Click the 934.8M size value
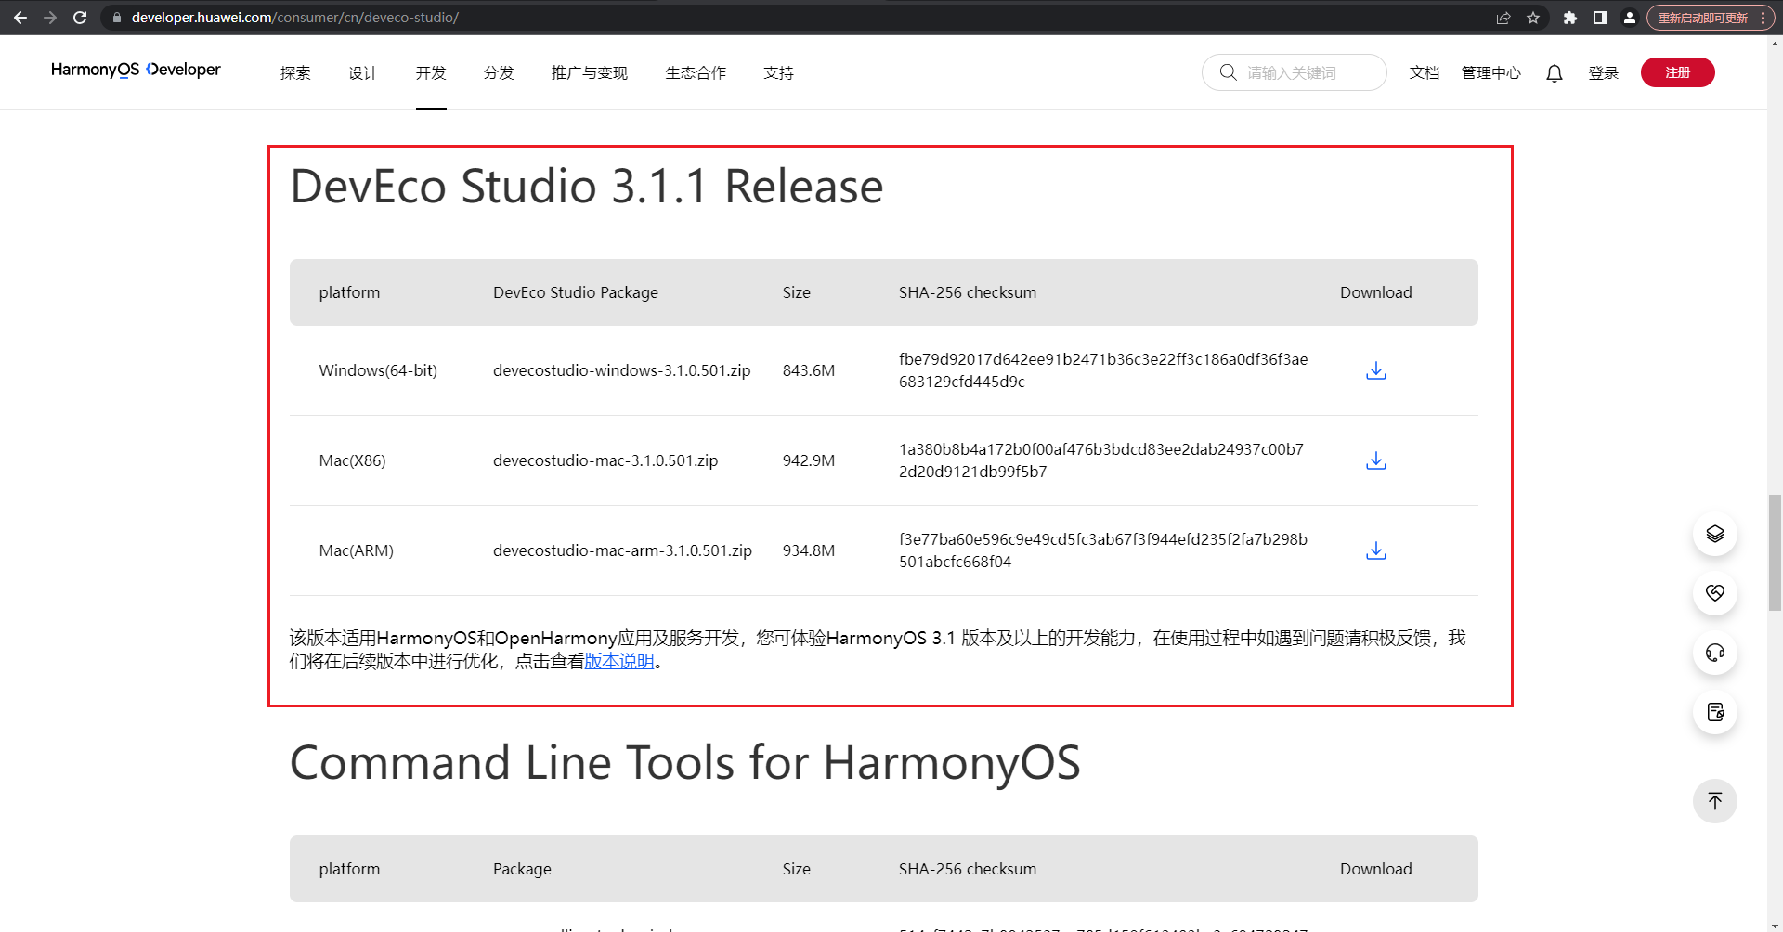 pos(809,550)
